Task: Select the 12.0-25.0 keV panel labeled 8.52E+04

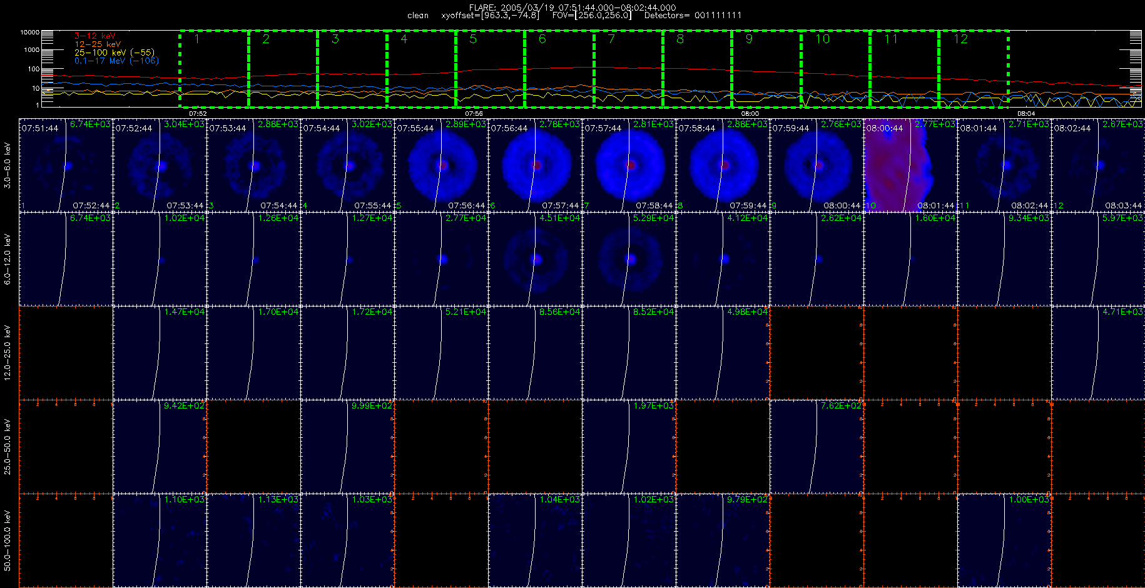Action: tap(629, 353)
